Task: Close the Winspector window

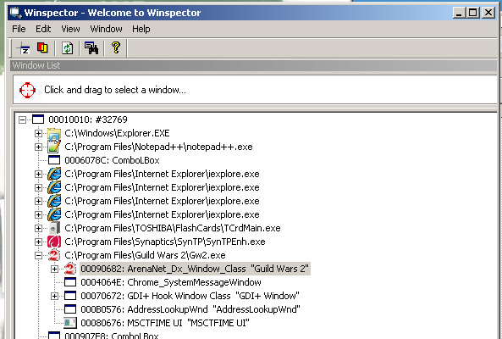Action: point(488,13)
